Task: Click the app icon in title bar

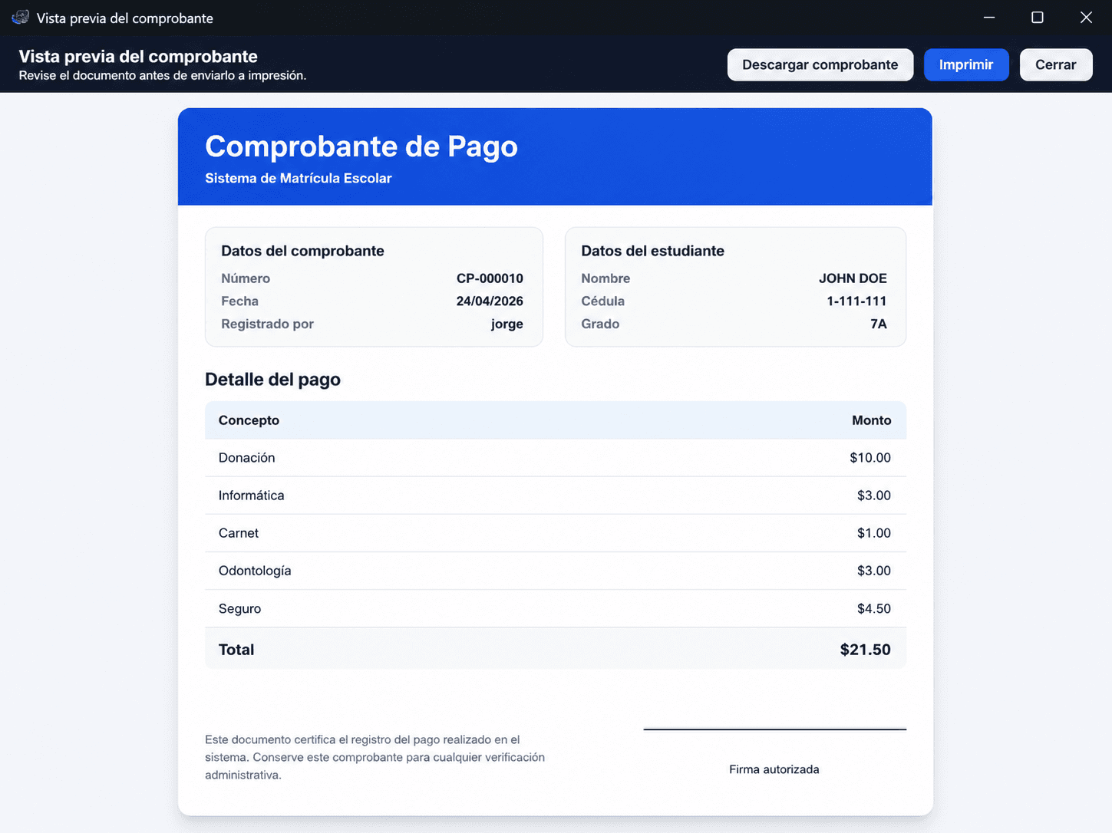Action: [x=20, y=17]
